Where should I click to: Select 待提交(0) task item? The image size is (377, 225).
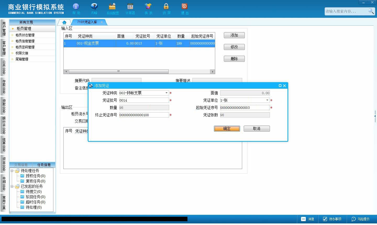tap(31, 192)
